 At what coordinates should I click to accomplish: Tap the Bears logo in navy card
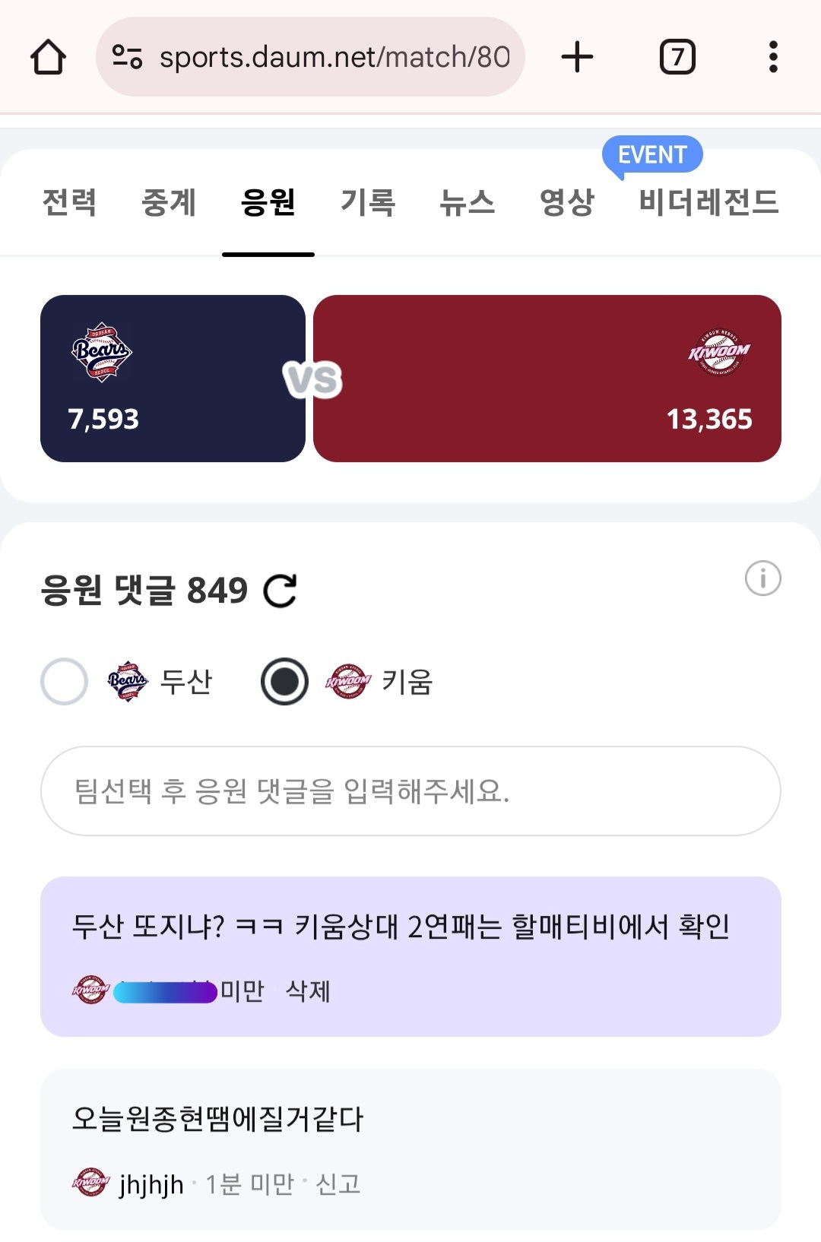point(102,352)
